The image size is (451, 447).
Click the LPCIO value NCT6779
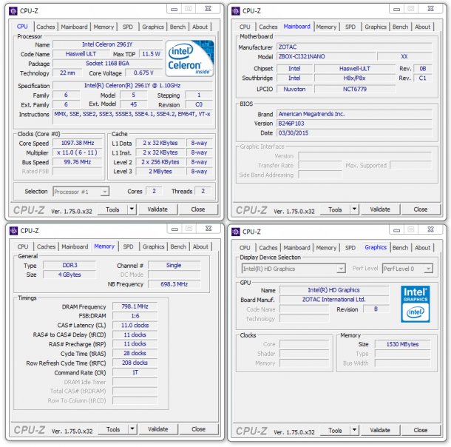355,90
